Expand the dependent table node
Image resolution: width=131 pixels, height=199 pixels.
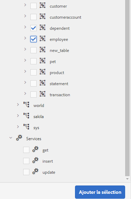pos(25,27)
